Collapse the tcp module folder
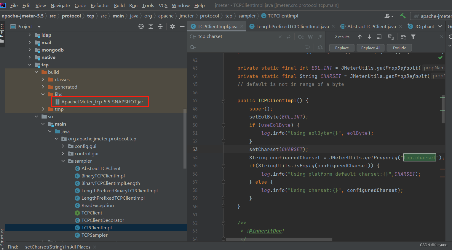Viewport: 452px width, 250px height. click(x=30, y=65)
